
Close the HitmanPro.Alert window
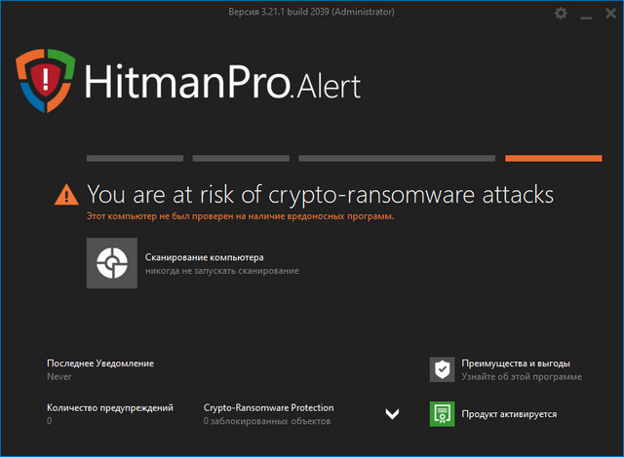point(608,14)
